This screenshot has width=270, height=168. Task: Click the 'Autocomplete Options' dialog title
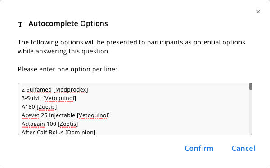tap(68, 23)
